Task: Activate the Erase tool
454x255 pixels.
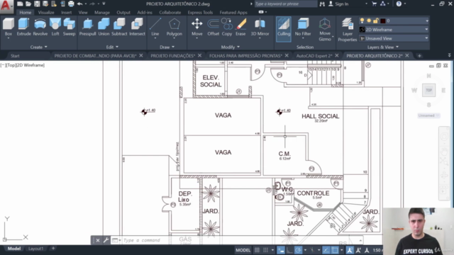Action: pos(240,28)
